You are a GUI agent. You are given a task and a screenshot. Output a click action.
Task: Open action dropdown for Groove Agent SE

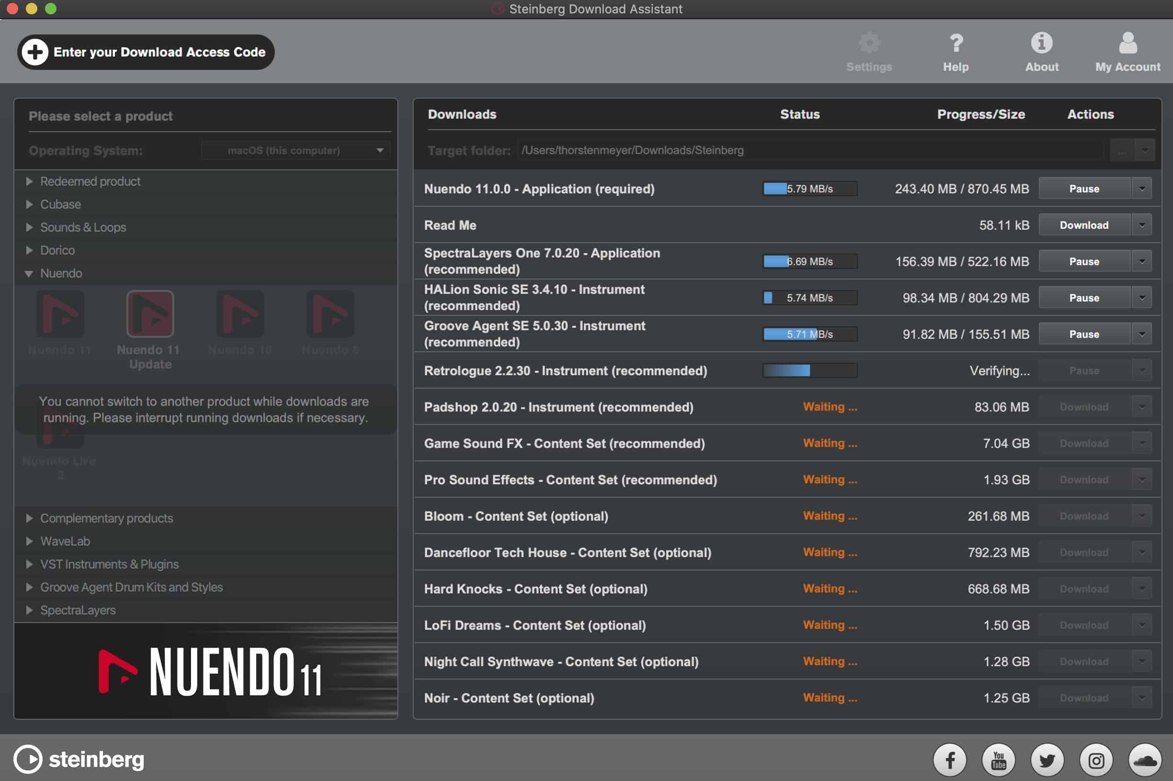coord(1141,334)
